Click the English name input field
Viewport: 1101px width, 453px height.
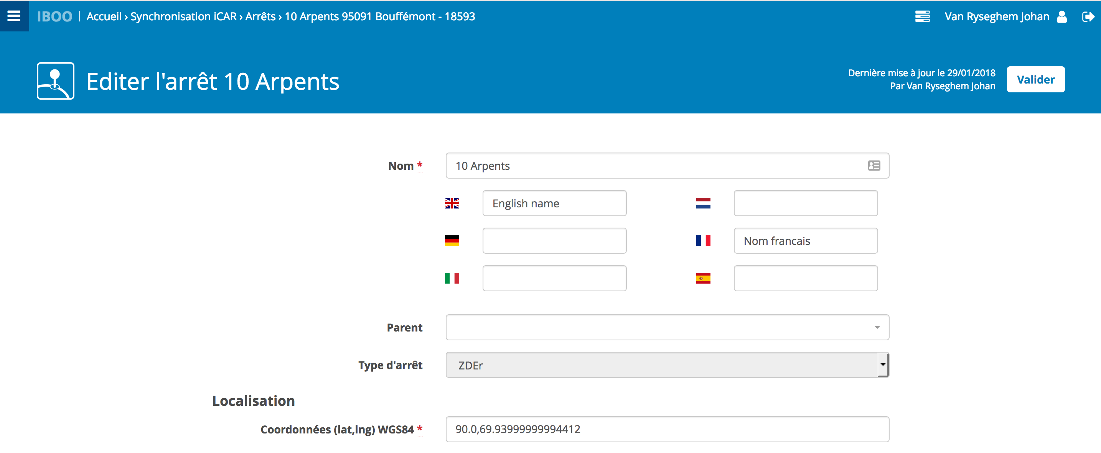coord(554,203)
